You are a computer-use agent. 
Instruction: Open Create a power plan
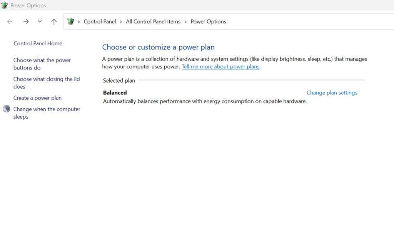pyautogui.click(x=37, y=98)
